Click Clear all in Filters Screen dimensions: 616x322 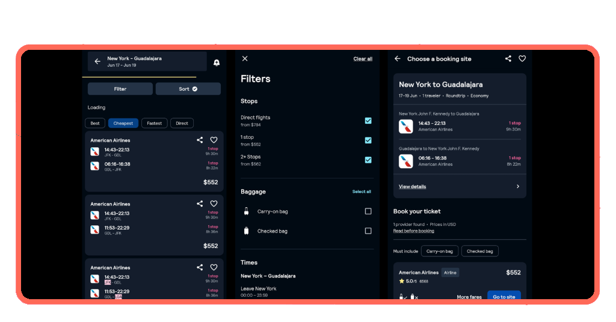[363, 59]
